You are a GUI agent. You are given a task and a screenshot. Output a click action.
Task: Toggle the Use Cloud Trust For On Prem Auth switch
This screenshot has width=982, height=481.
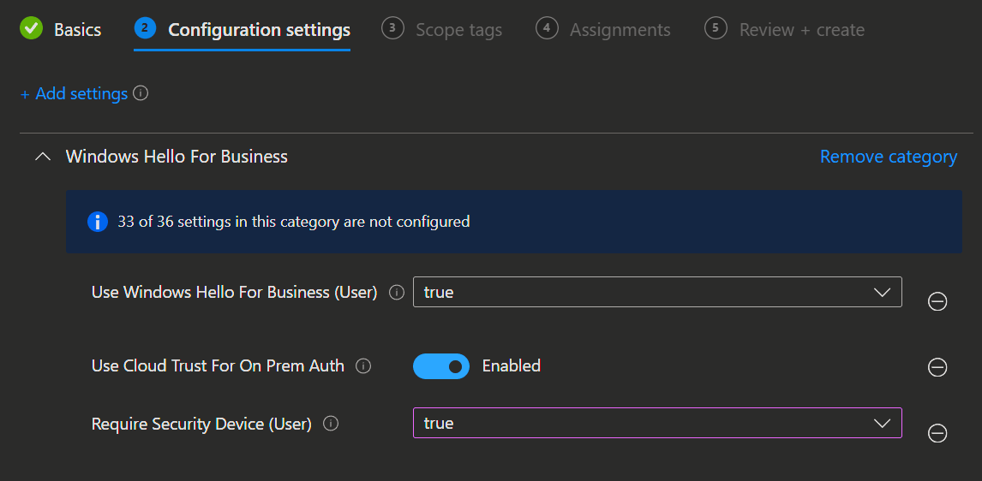pos(441,366)
